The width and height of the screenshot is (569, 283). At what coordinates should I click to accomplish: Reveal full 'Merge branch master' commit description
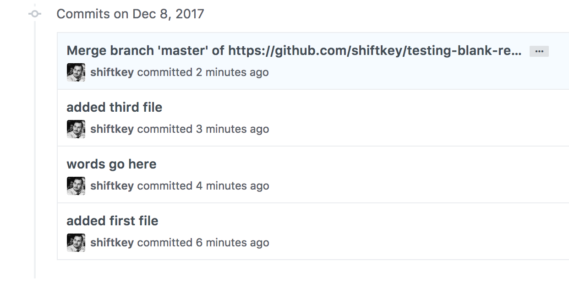[x=539, y=51]
